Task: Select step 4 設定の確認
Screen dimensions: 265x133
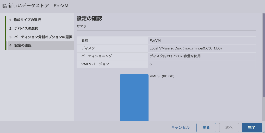Action: click(x=41, y=46)
